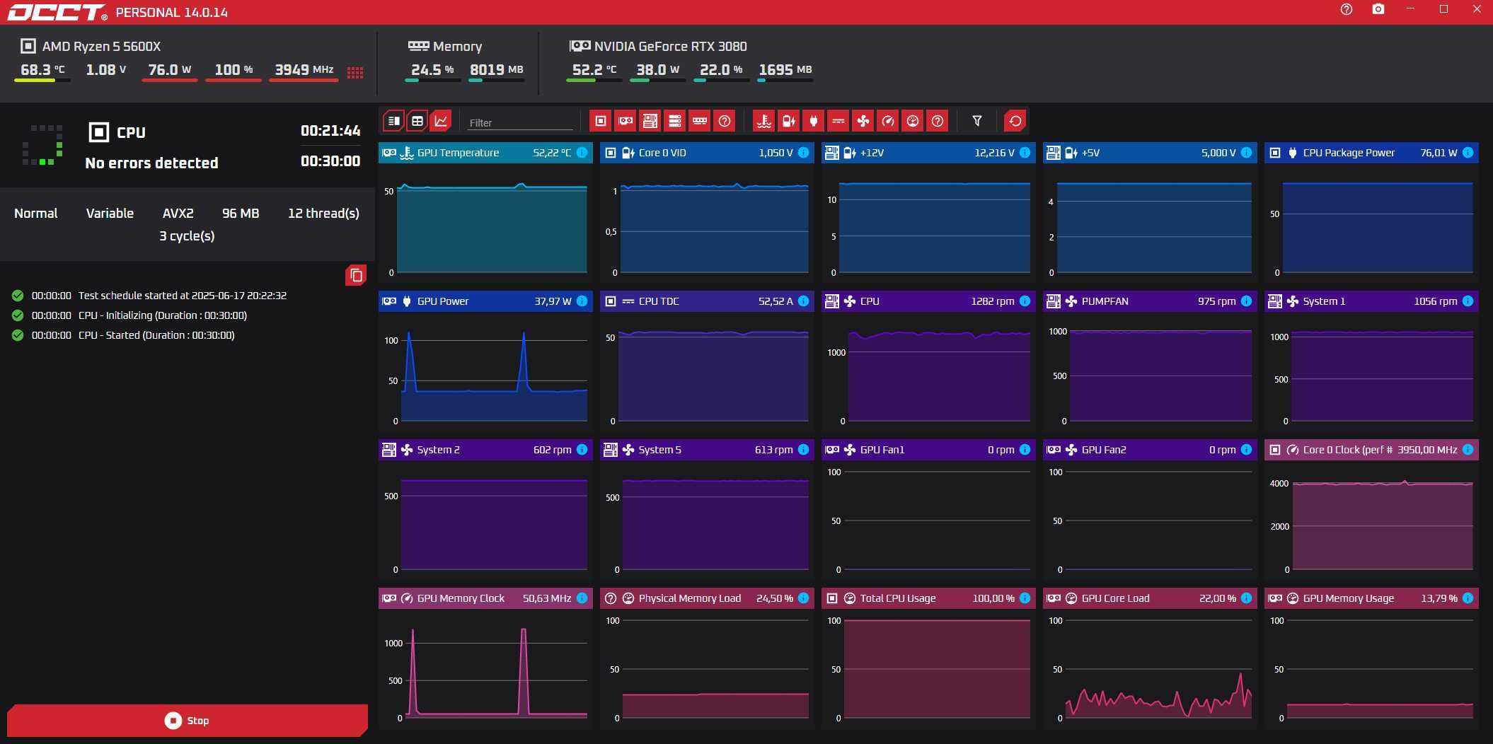The width and height of the screenshot is (1493, 744).
Task: Click the Memory summary header
Action: [x=446, y=46]
